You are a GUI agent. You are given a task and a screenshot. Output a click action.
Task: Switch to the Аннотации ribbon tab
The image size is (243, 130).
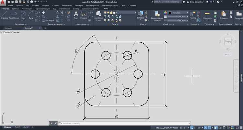(27, 9)
